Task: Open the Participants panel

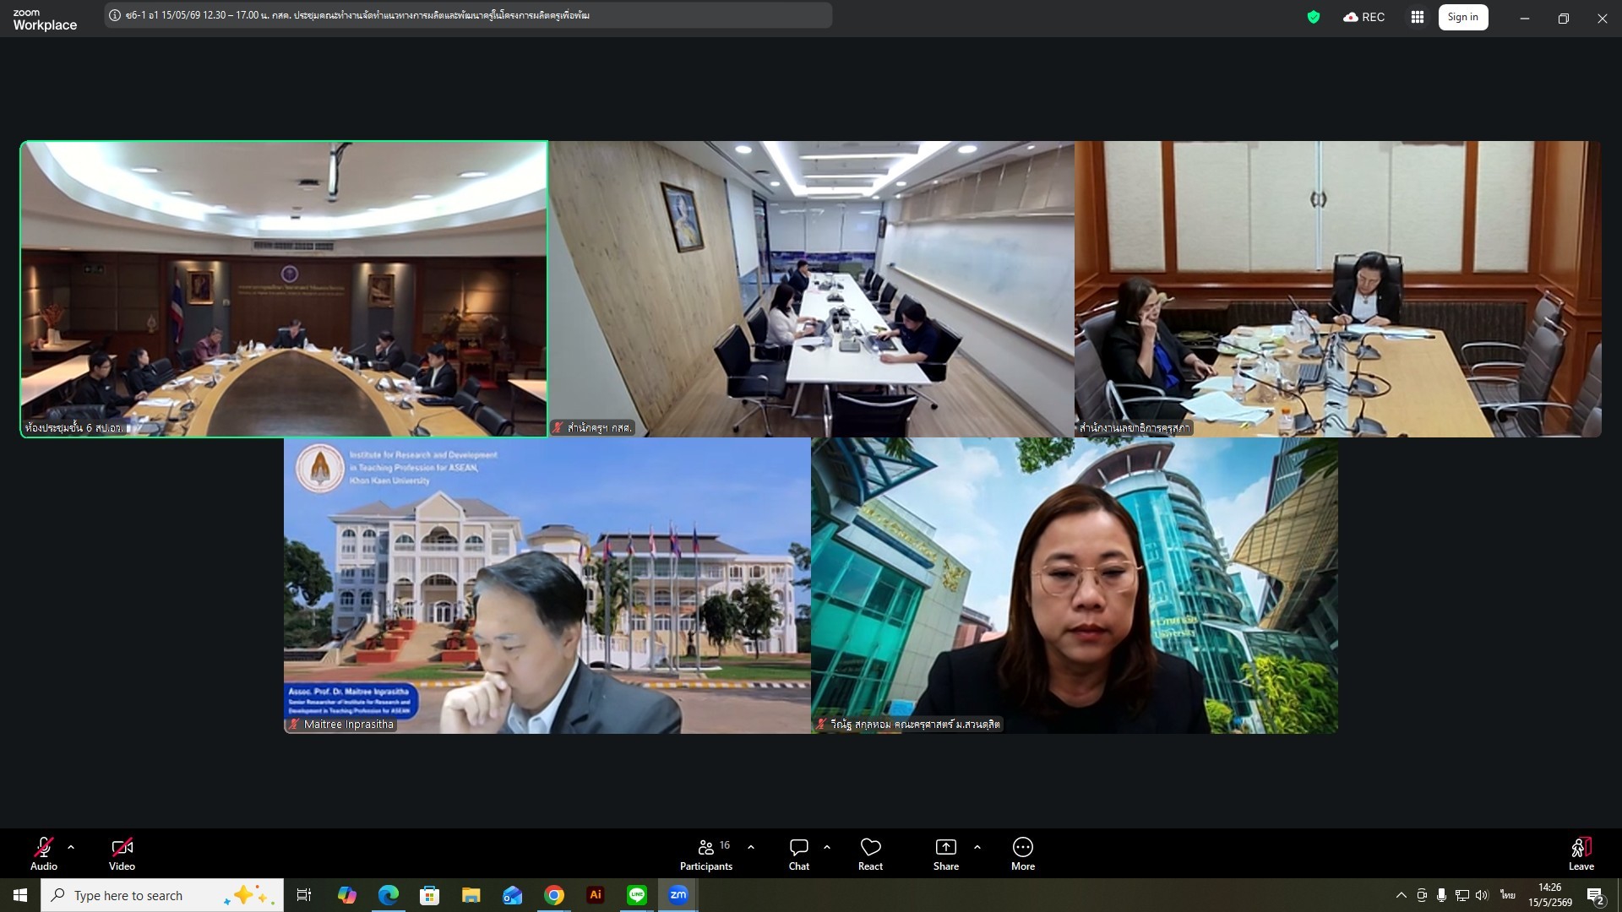Action: [x=706, y=853]
